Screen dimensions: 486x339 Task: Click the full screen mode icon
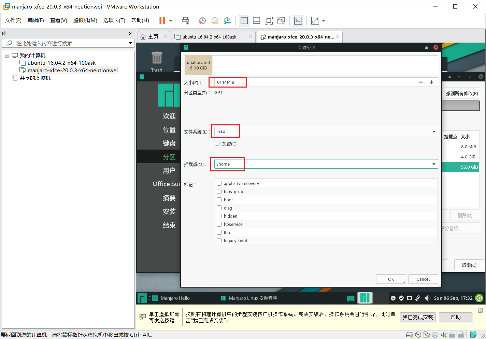[269, 21]
